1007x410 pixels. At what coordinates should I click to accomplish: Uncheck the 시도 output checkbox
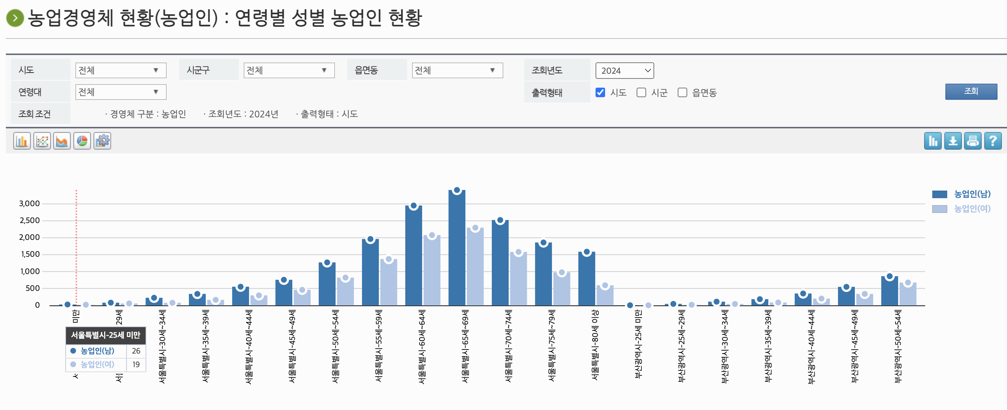pos(600,93)
